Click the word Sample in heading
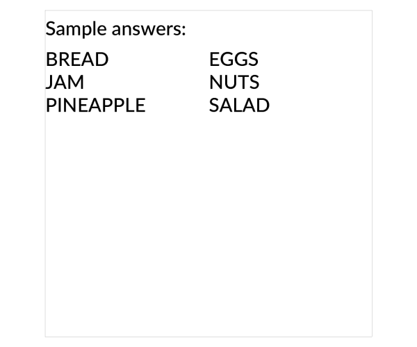The image size is (417, 347). pyautogui.click(x=77, y=29)
